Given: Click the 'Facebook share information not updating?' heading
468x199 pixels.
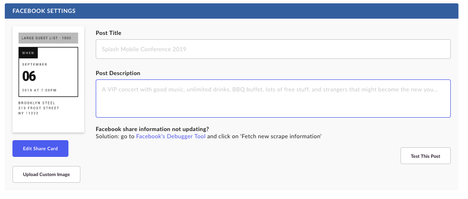Looking at the screenshot, I should 152,129.
